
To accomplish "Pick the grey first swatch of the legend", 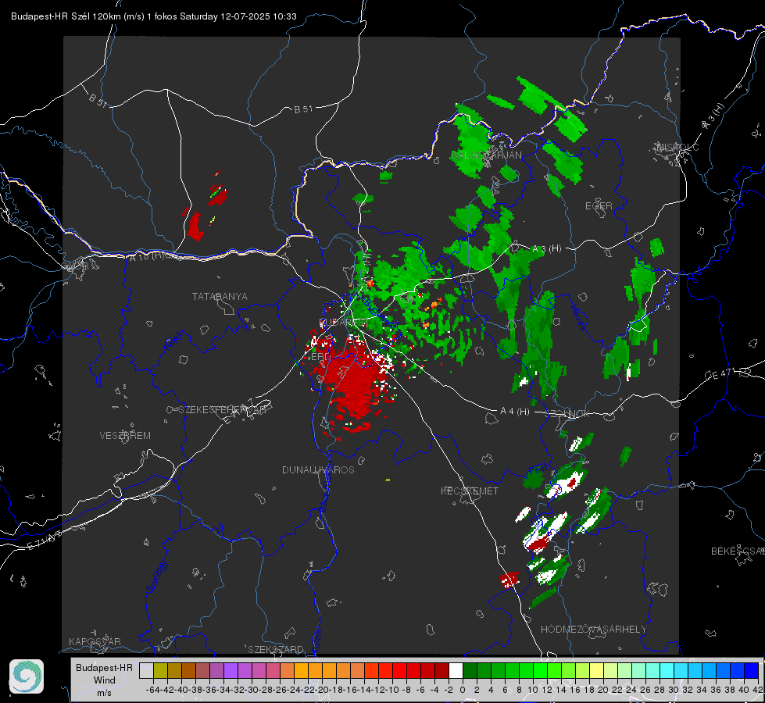I will [146, 670].
